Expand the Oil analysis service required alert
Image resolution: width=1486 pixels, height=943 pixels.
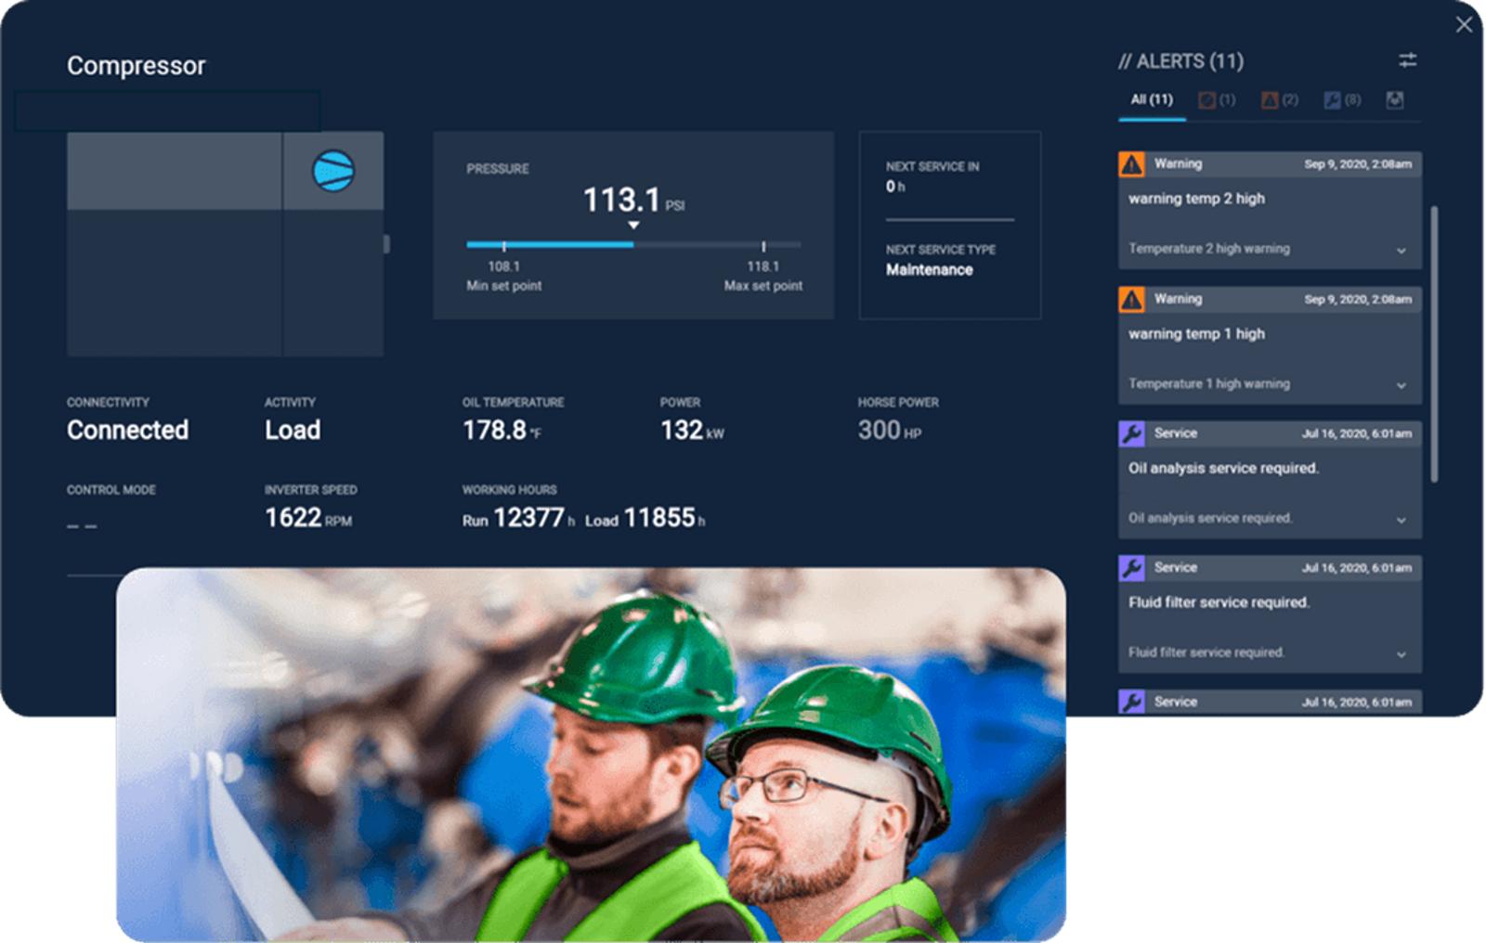(x=1401, y=520)
